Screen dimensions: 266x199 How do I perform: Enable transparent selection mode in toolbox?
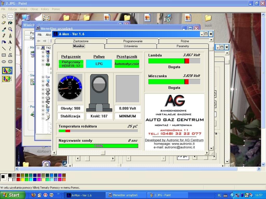(x=7, y=79)
